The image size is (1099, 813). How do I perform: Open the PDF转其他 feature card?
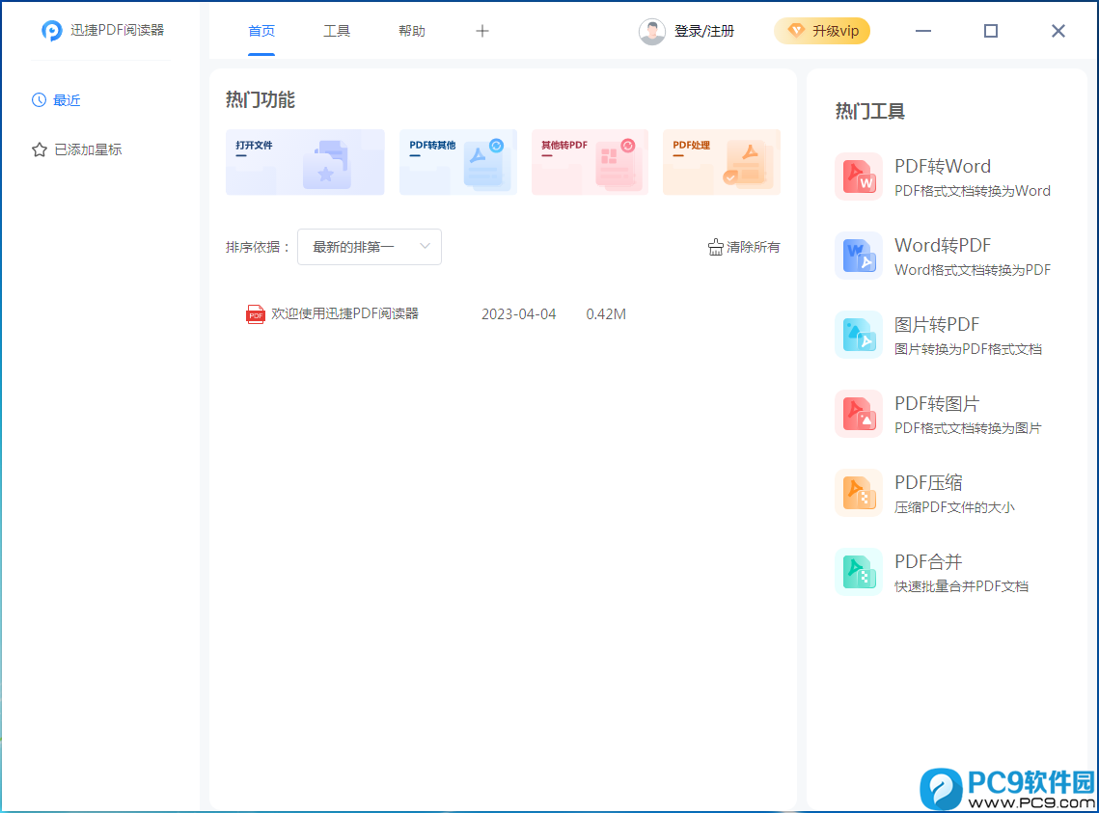(458, 162)
